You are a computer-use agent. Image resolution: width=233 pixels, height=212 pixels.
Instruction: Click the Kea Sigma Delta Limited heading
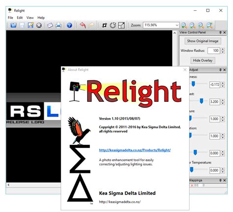127,193
